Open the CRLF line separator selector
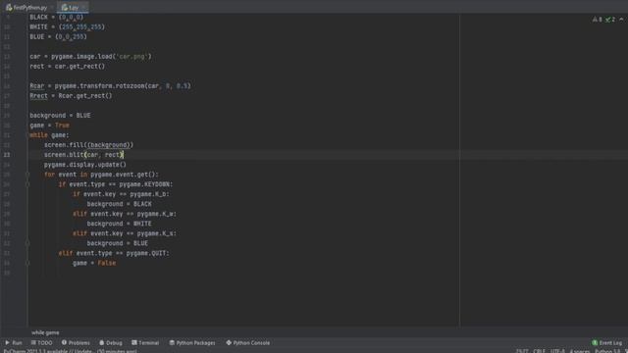 click(539, 351)
